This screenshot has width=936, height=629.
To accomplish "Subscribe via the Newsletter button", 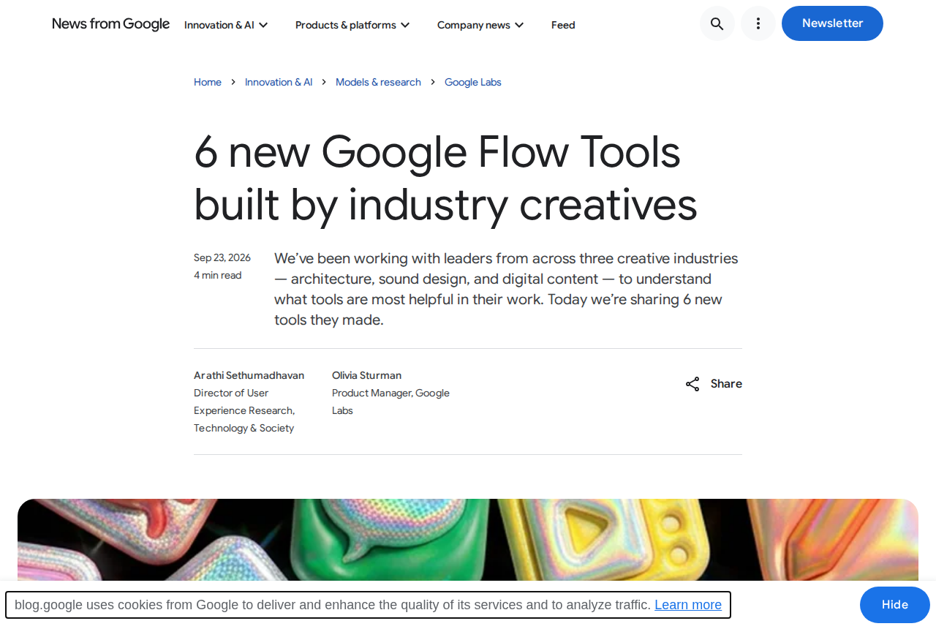I will (832, 23).
